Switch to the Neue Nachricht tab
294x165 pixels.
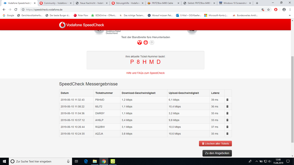92,3
